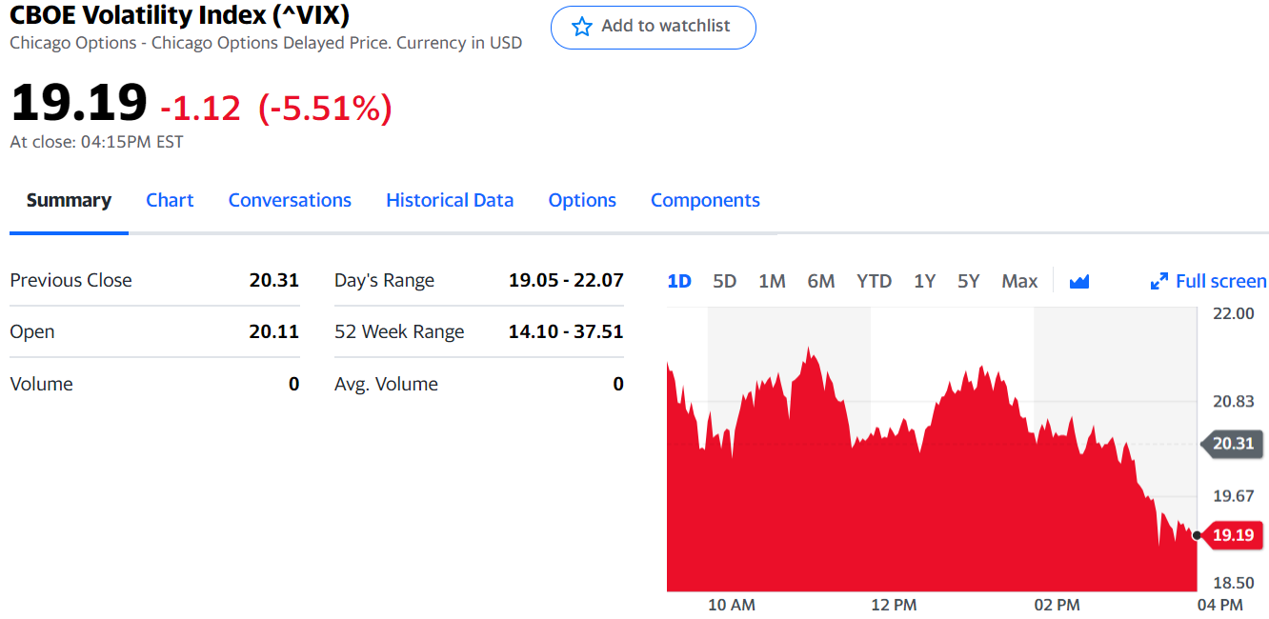Click the 12 PM axis label

[x=894, y=605]
